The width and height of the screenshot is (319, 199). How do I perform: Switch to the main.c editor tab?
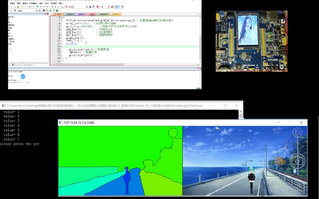[x=91, y=14]
